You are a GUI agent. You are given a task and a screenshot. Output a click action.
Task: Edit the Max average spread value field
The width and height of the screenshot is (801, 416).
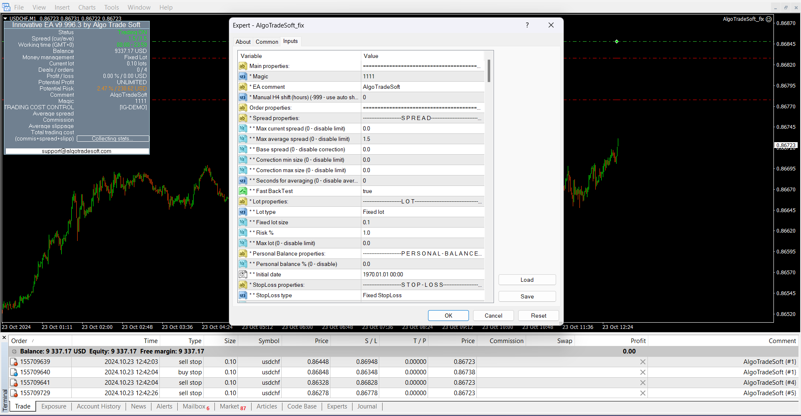[x=421, y=139]
